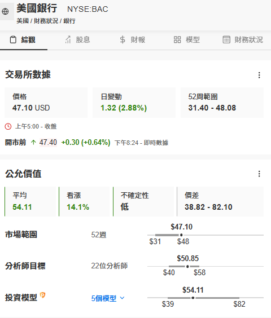Click the 看漲 14.1% card
The image size is (271, 318).
tap(84, 202)
